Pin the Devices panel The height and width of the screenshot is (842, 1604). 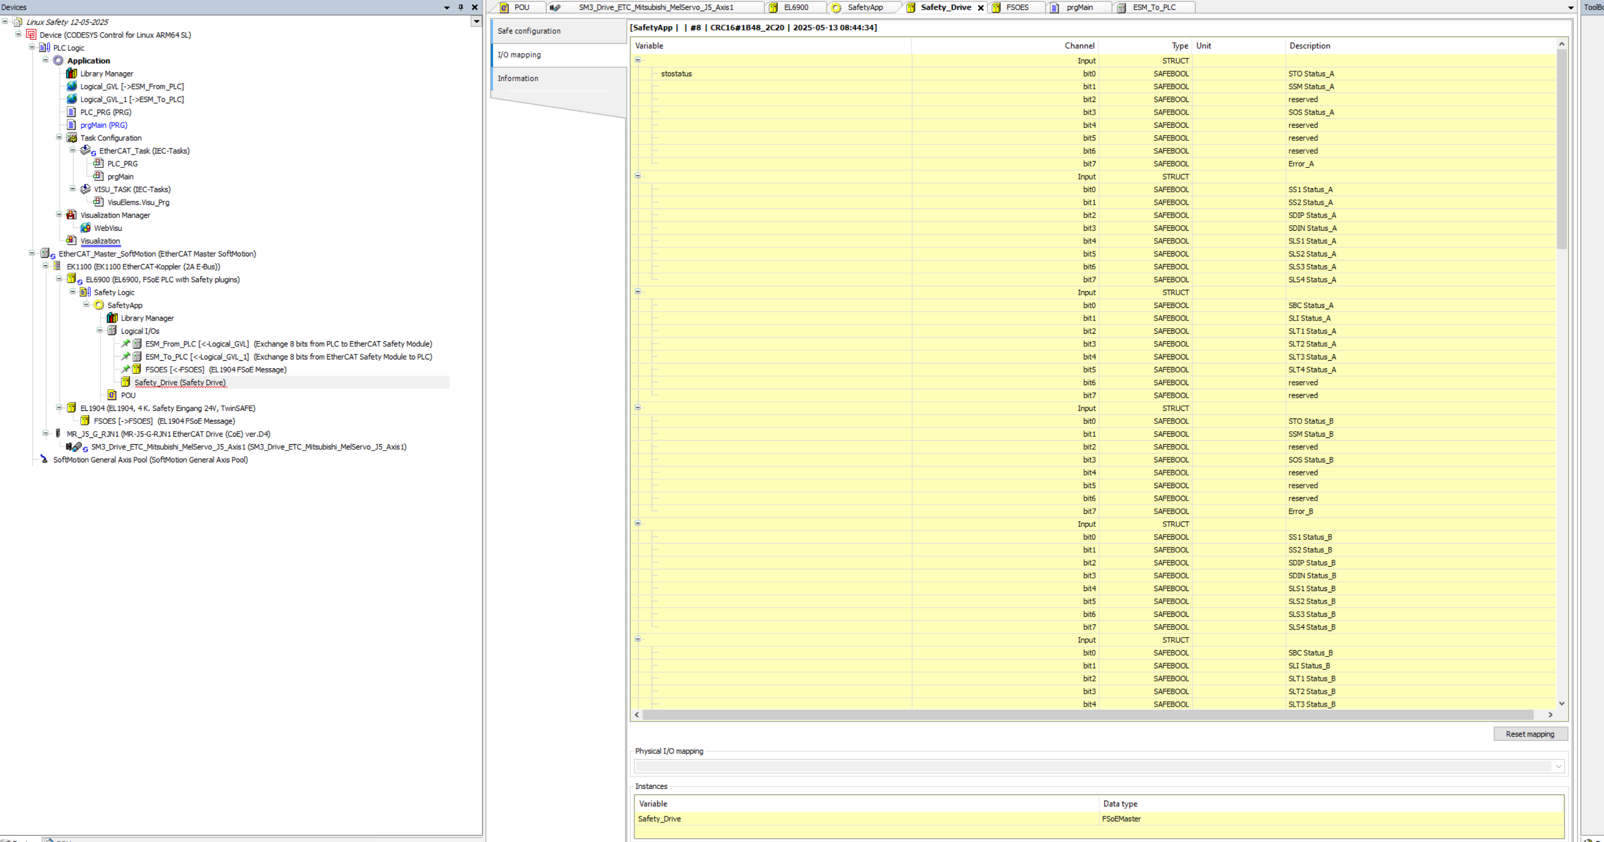coord(461,8)
